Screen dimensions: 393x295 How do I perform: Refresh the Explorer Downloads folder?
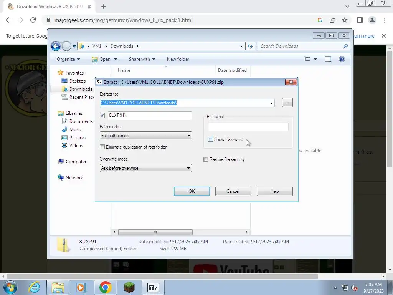(x=250, y=46)
